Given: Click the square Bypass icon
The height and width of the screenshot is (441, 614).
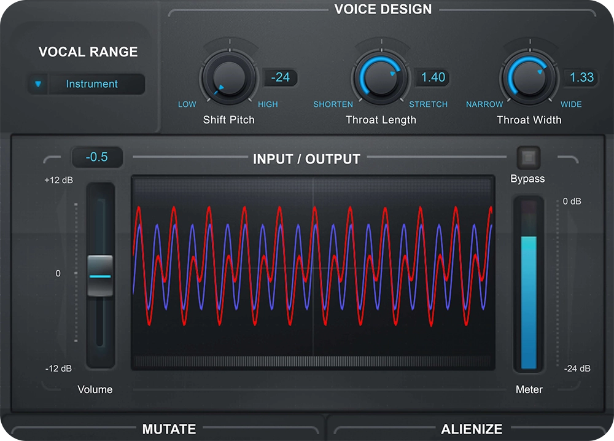Looking at the screenshot, I should tap(528, 158).
